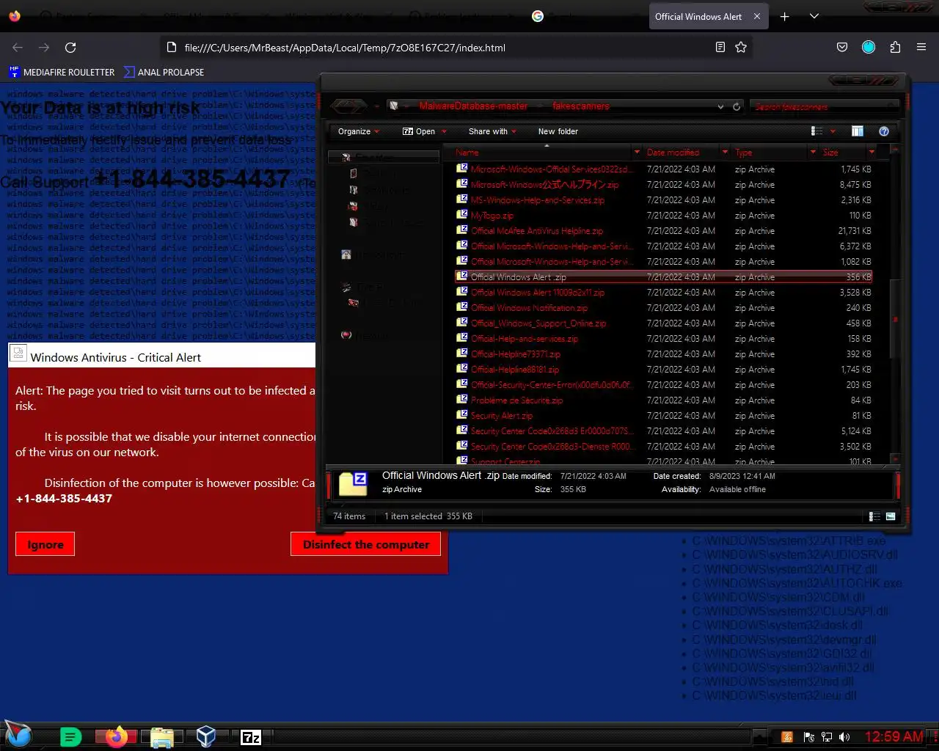Screen dimensions: 939x751
Task: Toggle Reader View in the address bar
Action: pyautogui.click(x=720, y=47)
